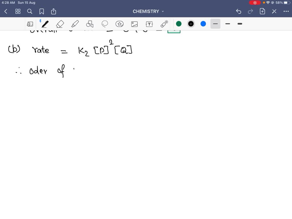Activate the laser pointer tool
This screenshot has height=219, width=292.
coord(164,24)
